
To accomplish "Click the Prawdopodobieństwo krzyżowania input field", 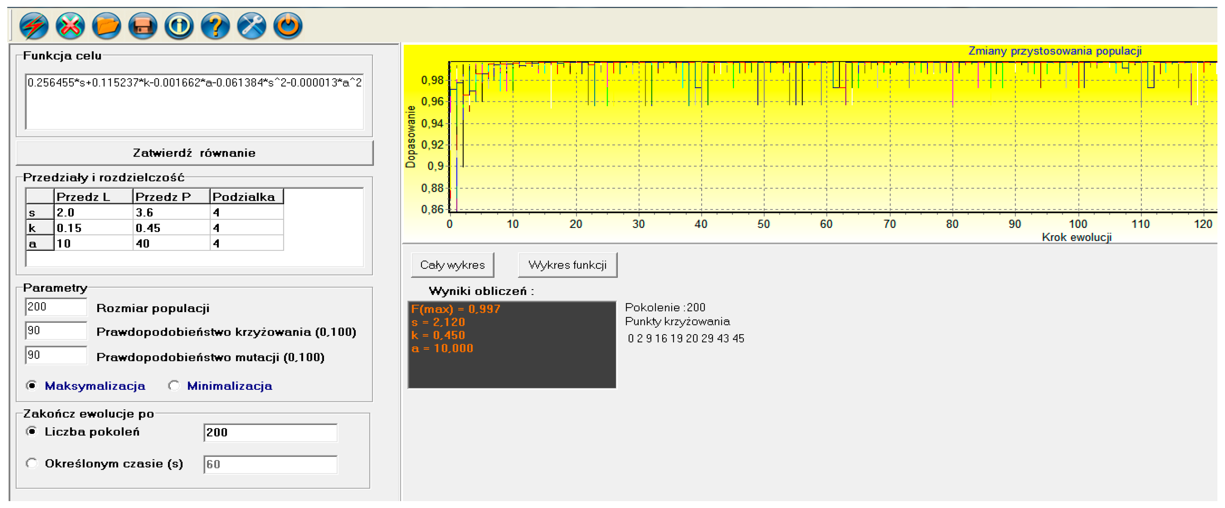I will [56, 331].
